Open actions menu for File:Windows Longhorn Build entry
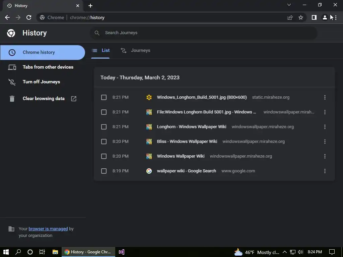The height and width of the screenshot is (257, 343). point(325,112)
